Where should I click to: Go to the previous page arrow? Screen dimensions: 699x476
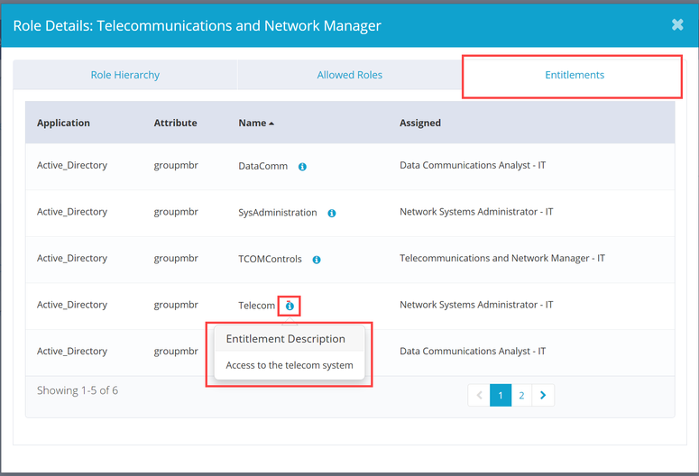click(479, 395)
